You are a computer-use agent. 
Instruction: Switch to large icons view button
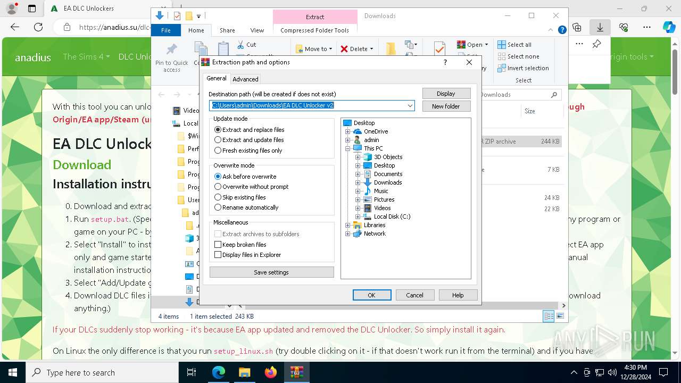click(560, 317)
